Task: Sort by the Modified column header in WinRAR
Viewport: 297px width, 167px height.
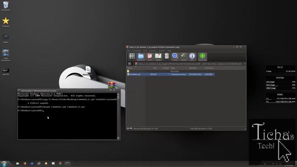Action: (x=193, y=68)
